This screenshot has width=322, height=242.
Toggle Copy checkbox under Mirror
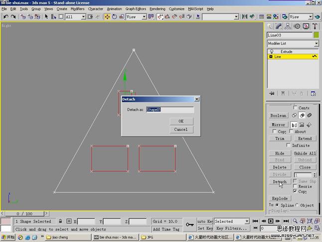(274, 131)
